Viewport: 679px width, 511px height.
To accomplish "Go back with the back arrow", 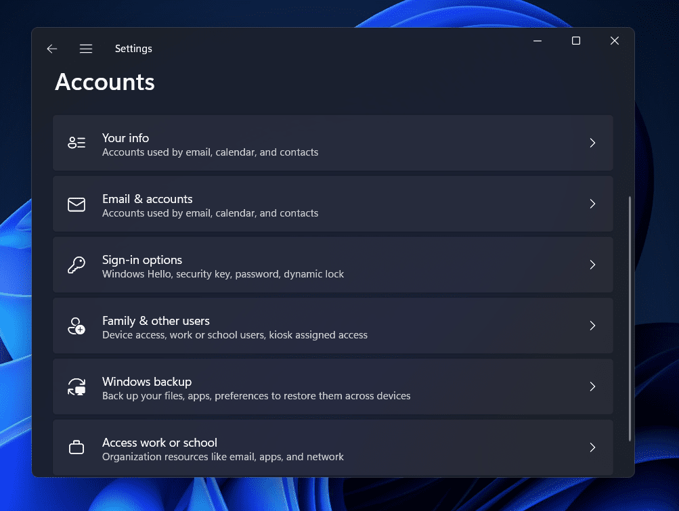I will pyautogui.click(x=52, y=49).
